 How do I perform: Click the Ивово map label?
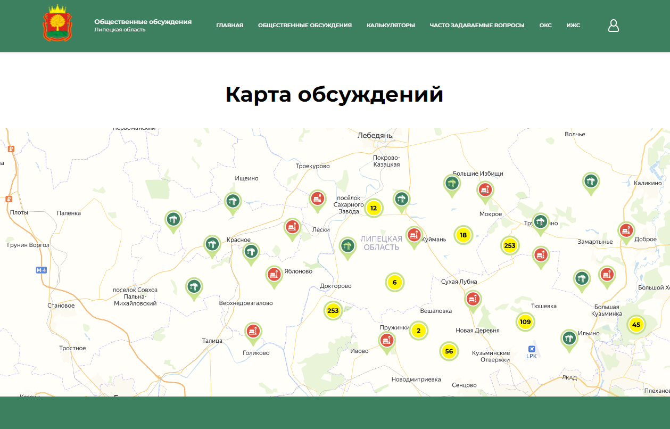point(359,351)
